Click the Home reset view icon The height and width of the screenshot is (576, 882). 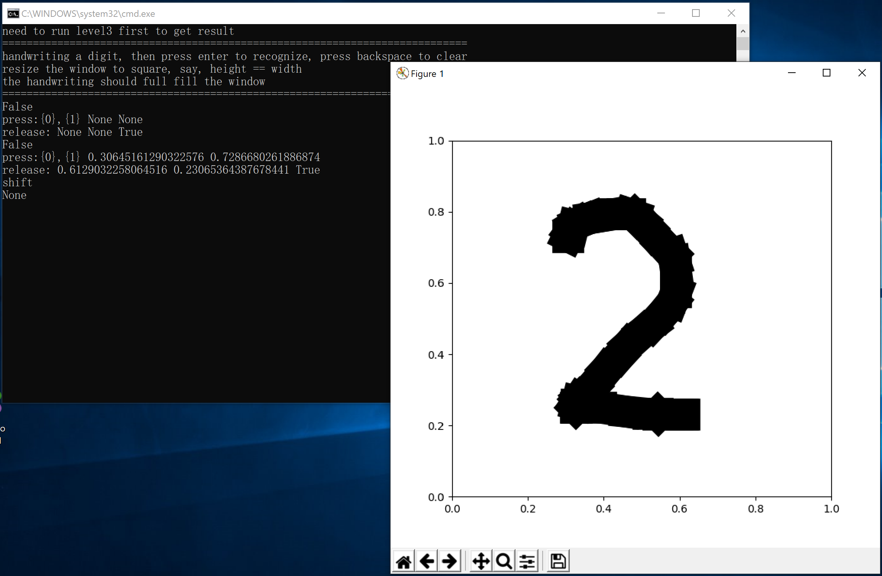pyautogui.click(x=404, y=561)
